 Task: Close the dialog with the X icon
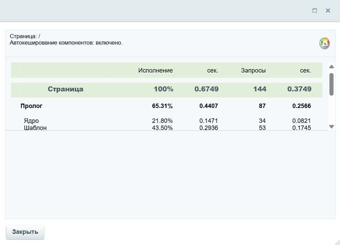(x=328, y=11)
